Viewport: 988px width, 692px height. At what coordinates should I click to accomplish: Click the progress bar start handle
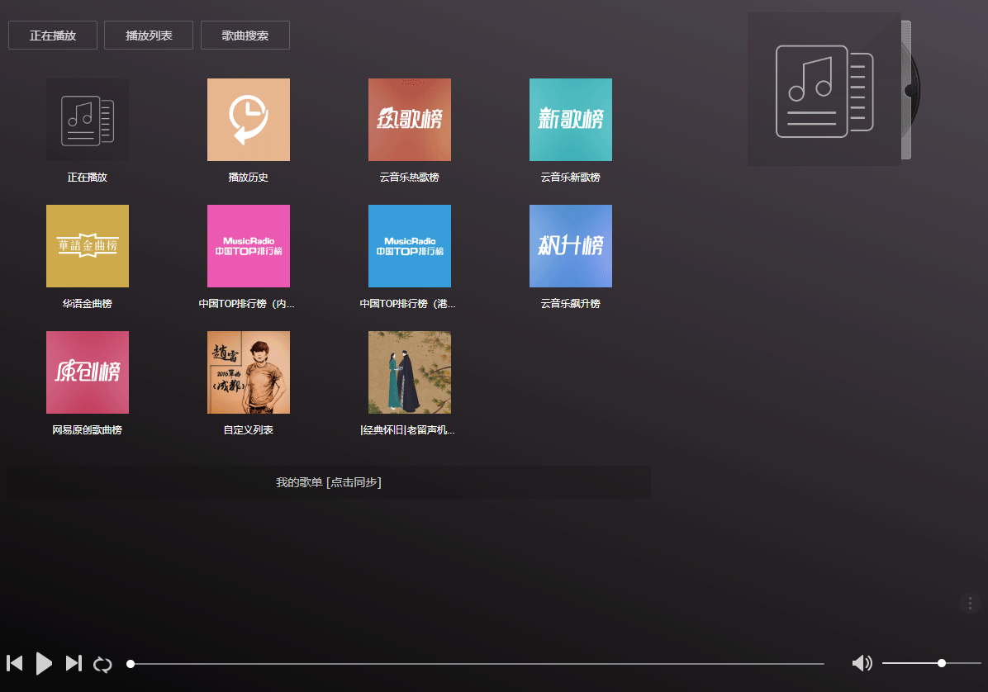[x=131, y=664]
